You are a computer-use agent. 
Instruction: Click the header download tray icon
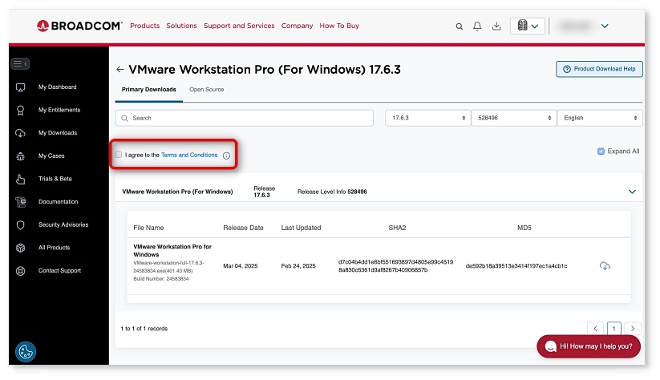click(496, 26)
